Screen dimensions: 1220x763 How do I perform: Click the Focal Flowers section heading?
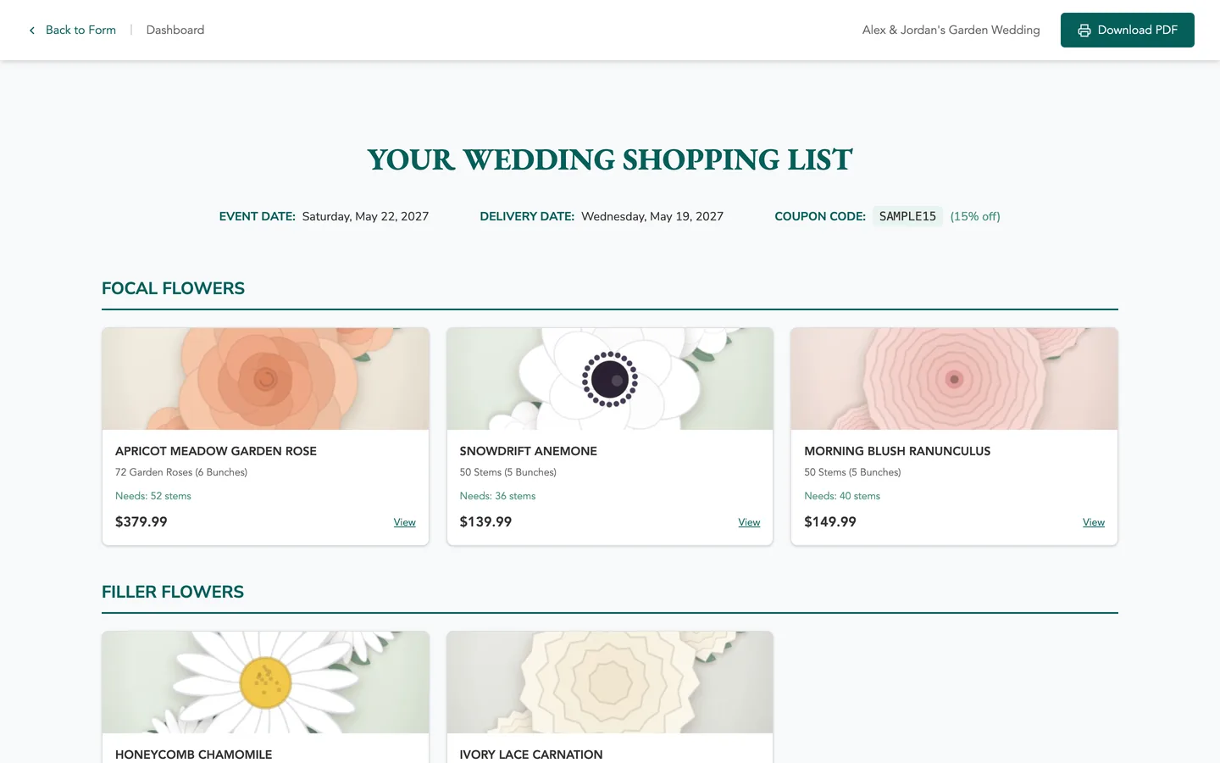(x=173, y=288)
